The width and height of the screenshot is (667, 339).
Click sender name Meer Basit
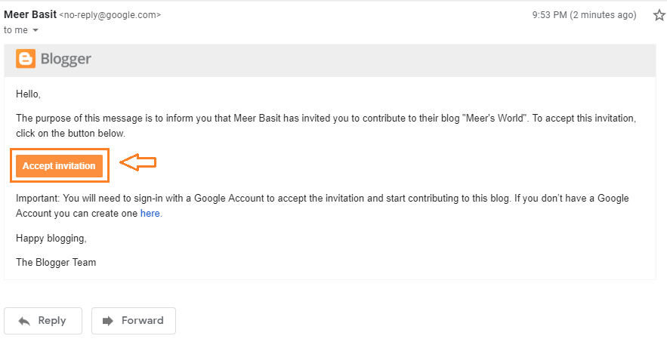click(x=29, y=14)
